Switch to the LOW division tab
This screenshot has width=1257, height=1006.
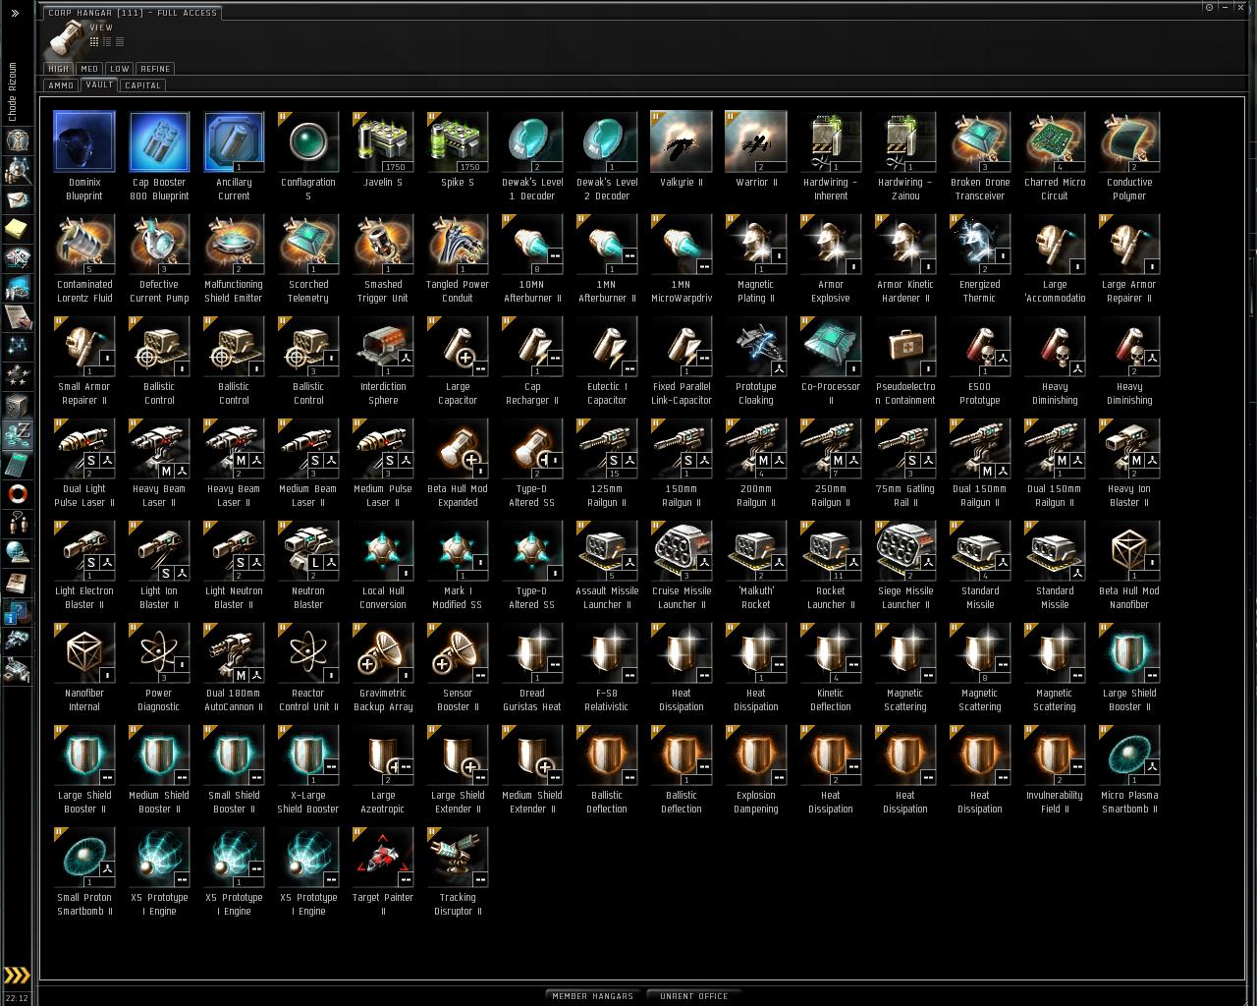pyautogui.click(x=120, y=69)
